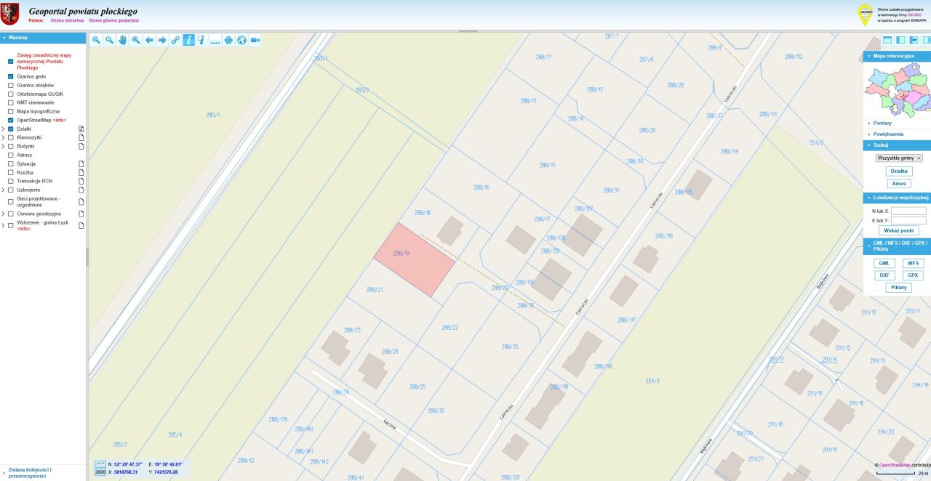Activate the pan hand tool
The image size is (931, 481).
[x=122, y=40]
